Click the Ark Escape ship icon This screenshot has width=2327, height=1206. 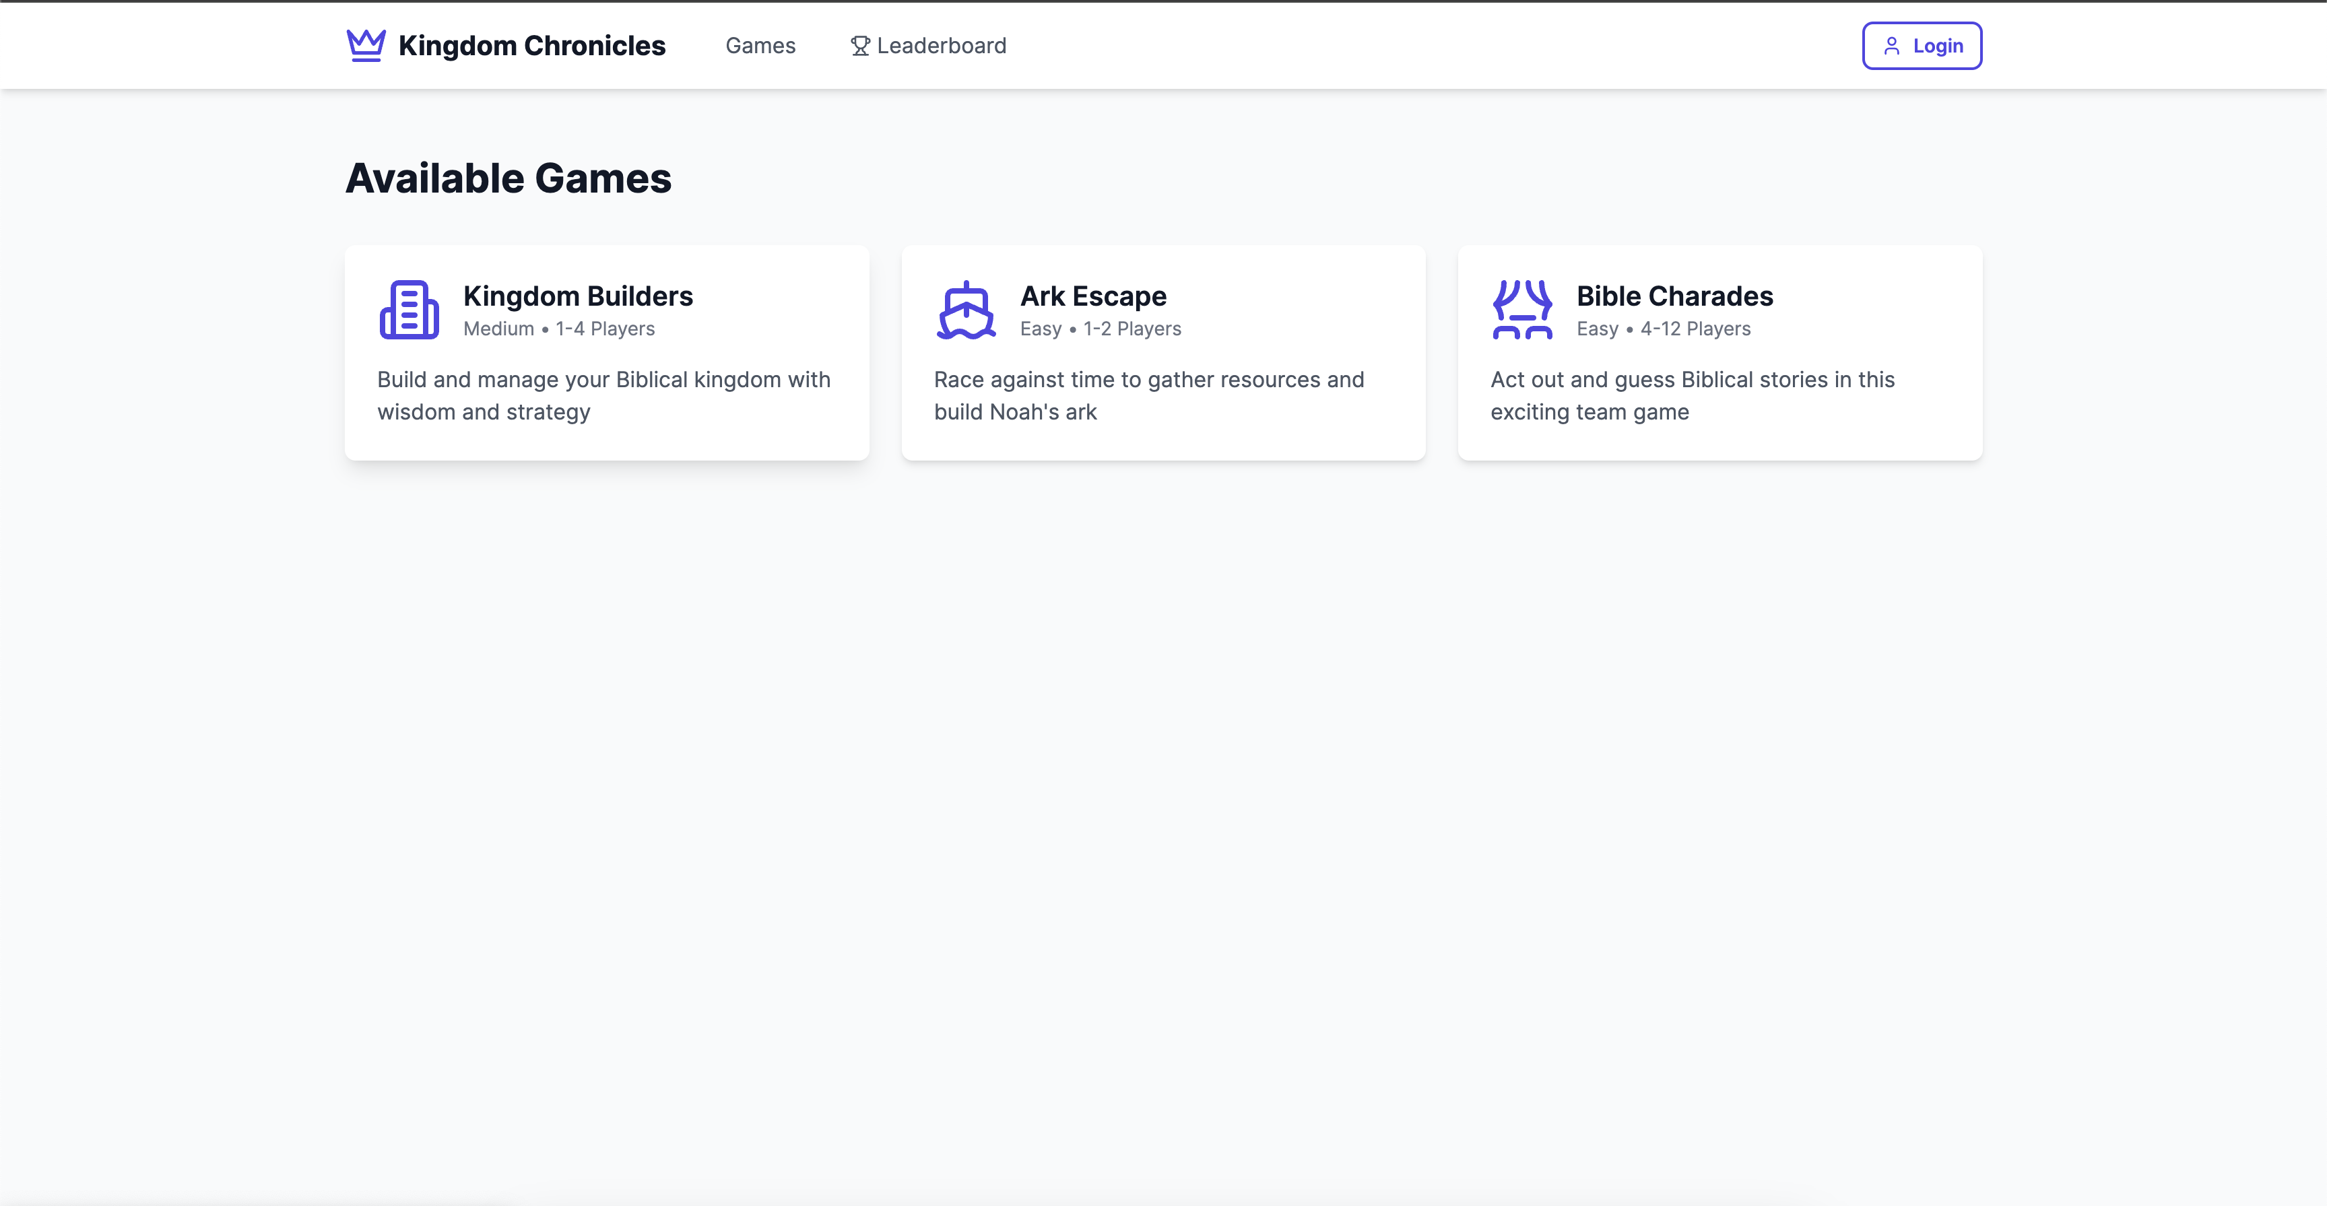click(x=966, y=310)
